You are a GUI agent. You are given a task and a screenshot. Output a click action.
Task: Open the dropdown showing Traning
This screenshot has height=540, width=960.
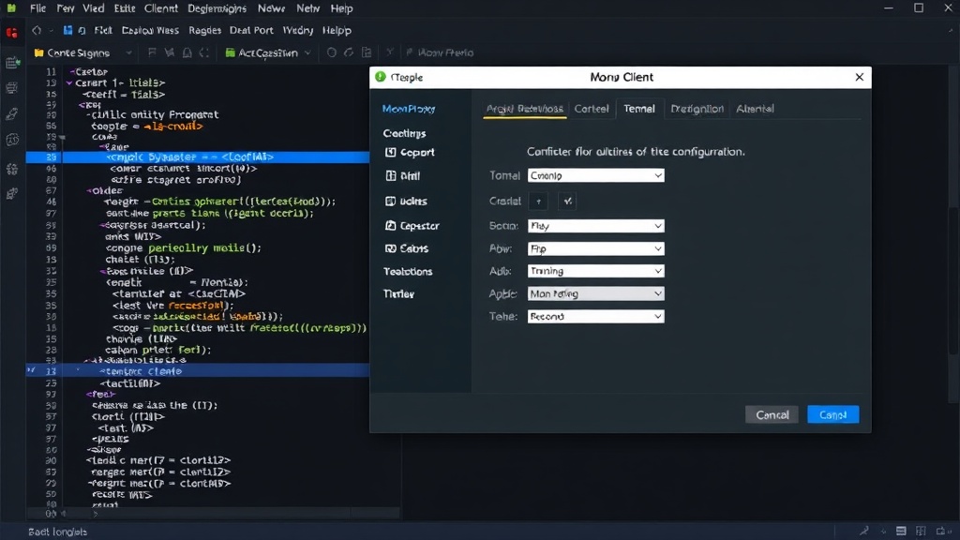coord(595,271)
